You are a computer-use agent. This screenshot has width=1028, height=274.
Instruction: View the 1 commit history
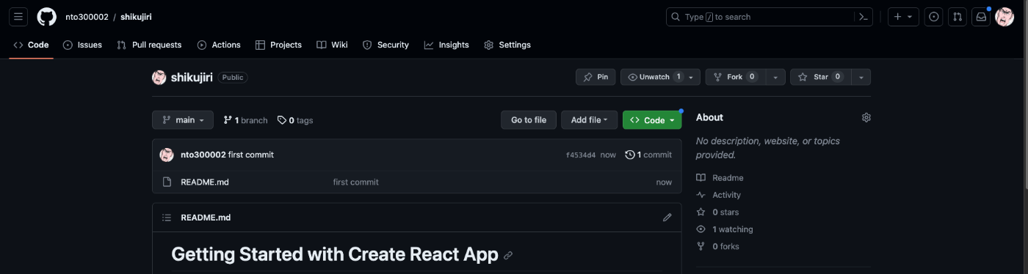(648, 155)
